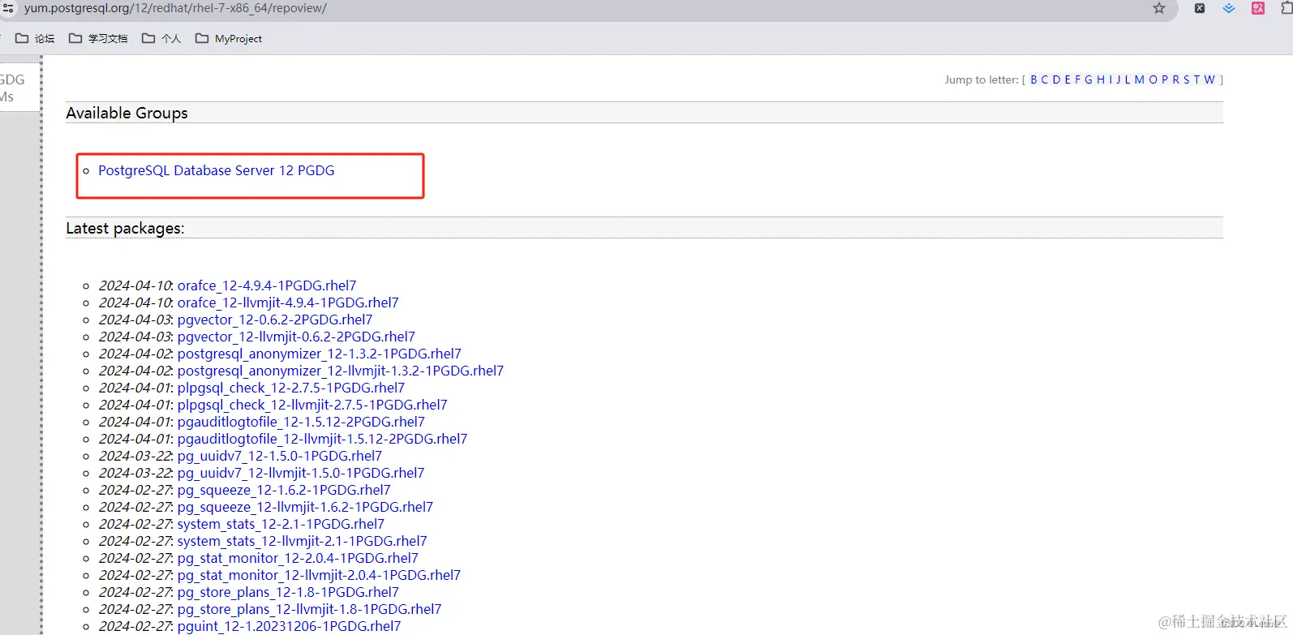Jump to letter J

(1119, 79)
